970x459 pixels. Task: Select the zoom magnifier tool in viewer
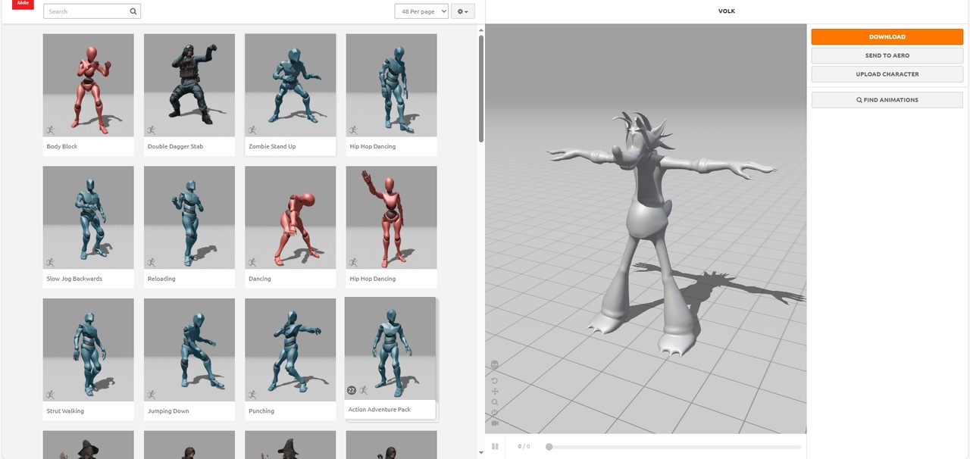pos(495,402)
